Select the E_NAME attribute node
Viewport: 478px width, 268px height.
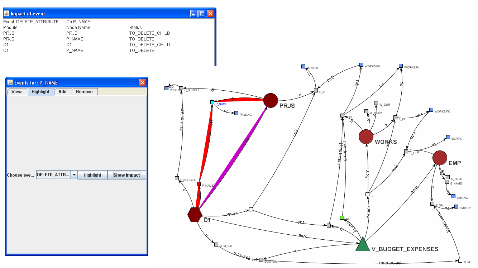(447, 182)
